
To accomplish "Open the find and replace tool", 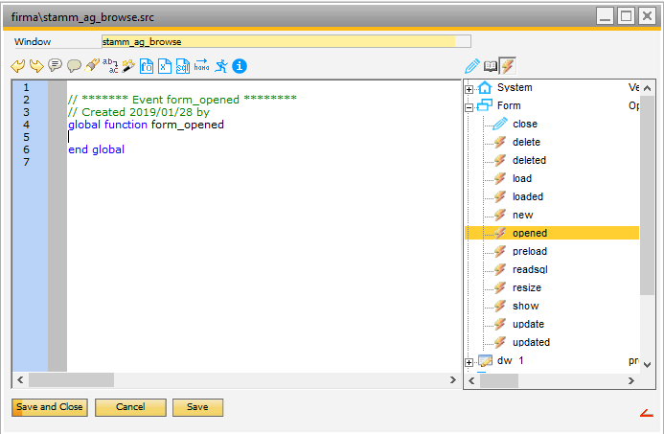I will 110,66.
